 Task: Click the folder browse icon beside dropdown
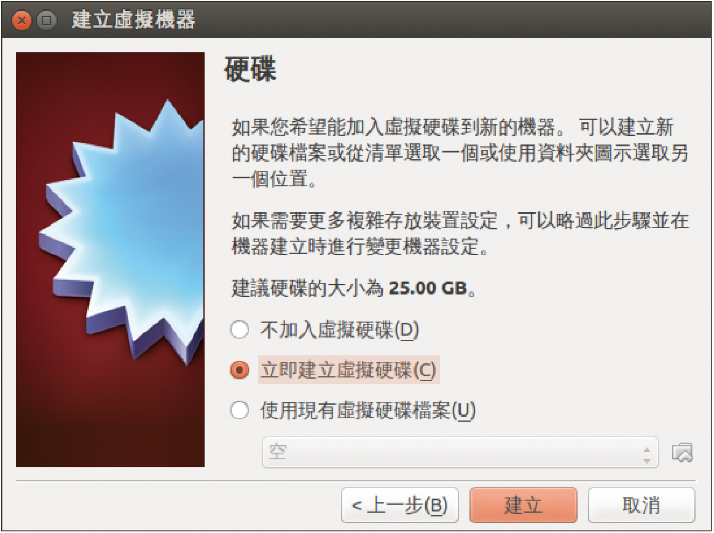pos(682,452)
